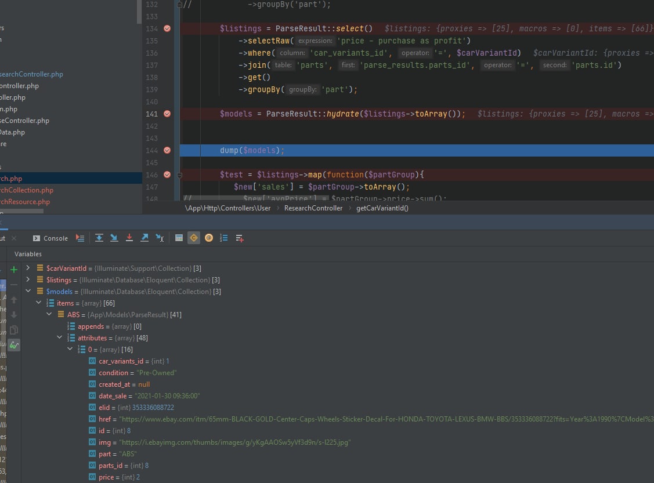
Task: Toggle the @ values icon in debugger toolbar
Action: 209,238
